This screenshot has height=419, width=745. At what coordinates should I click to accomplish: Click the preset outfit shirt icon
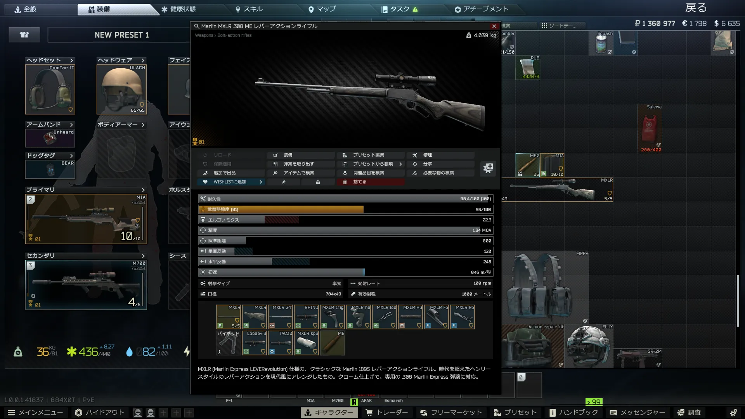(x=24, y=35)
